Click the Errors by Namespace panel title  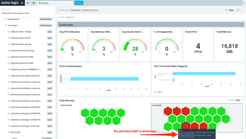tap(71, 66)
